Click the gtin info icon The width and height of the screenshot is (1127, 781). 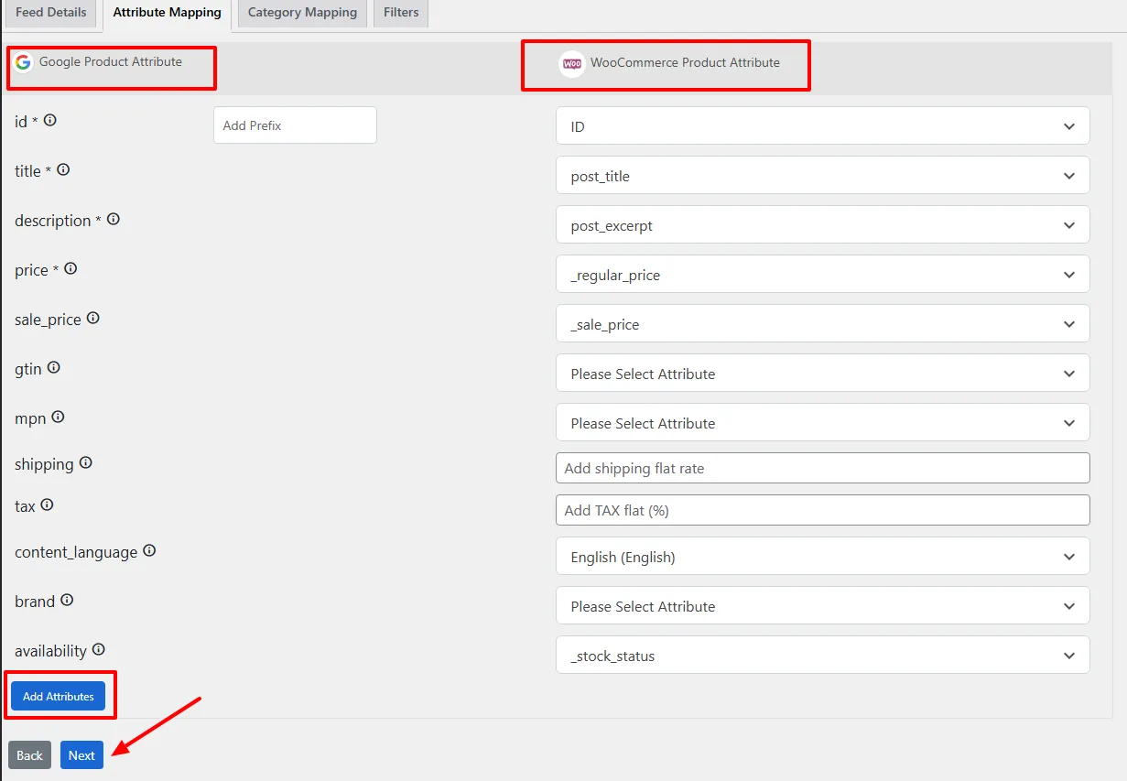[x=54, y=366]
